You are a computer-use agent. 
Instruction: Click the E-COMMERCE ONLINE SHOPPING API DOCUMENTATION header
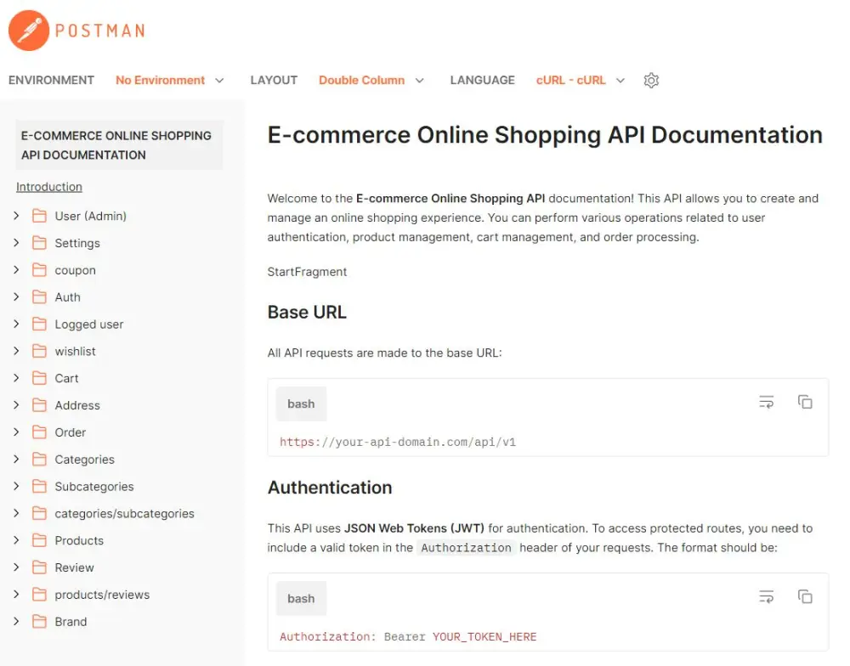[117, 144]
